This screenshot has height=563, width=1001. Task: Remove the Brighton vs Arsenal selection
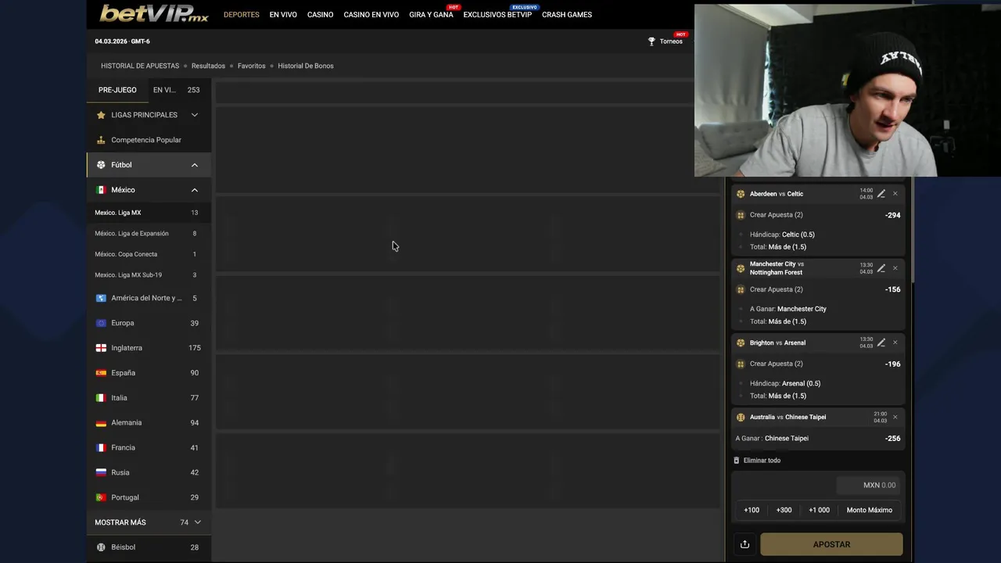click(x=895, y=342)
